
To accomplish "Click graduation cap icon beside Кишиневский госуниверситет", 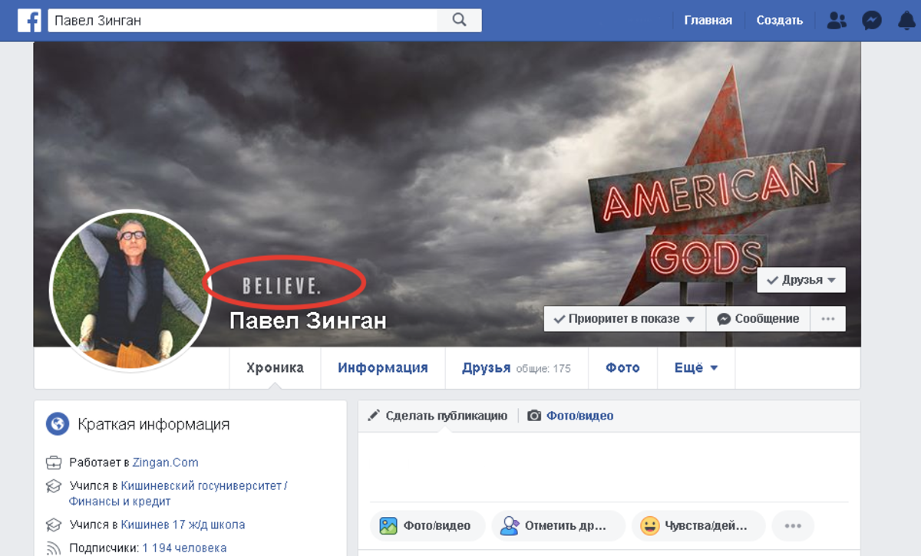I will [54, 486].
